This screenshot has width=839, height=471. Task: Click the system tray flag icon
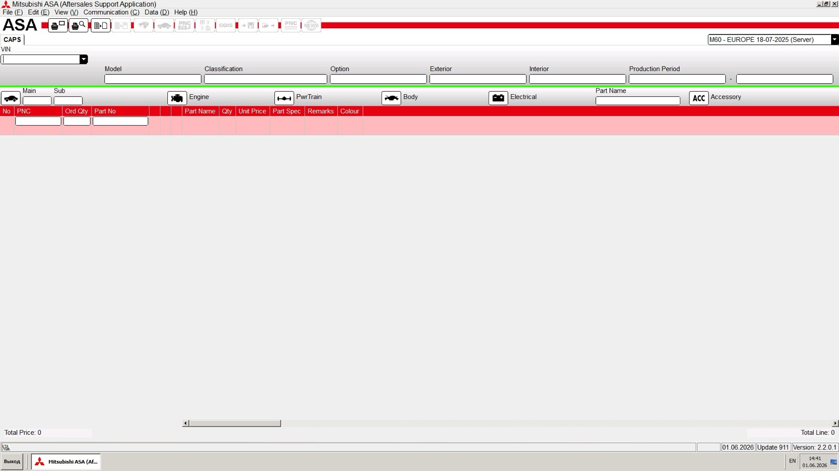pyautogui.click(x=834, y=462)
